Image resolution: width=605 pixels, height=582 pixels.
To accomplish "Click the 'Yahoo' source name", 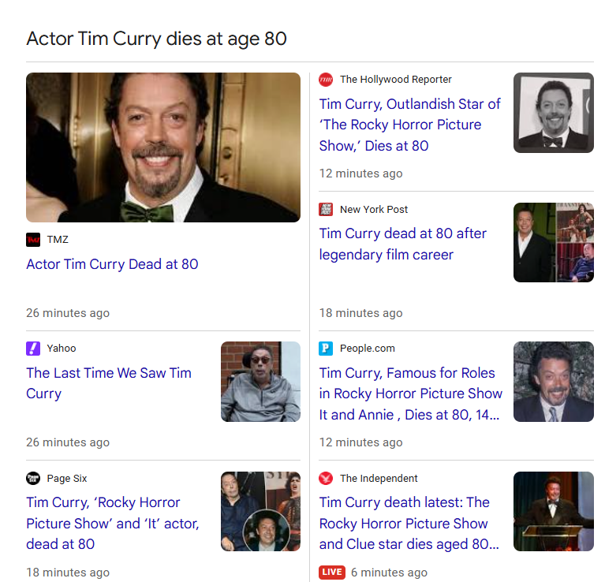I will tap(62, 349).
